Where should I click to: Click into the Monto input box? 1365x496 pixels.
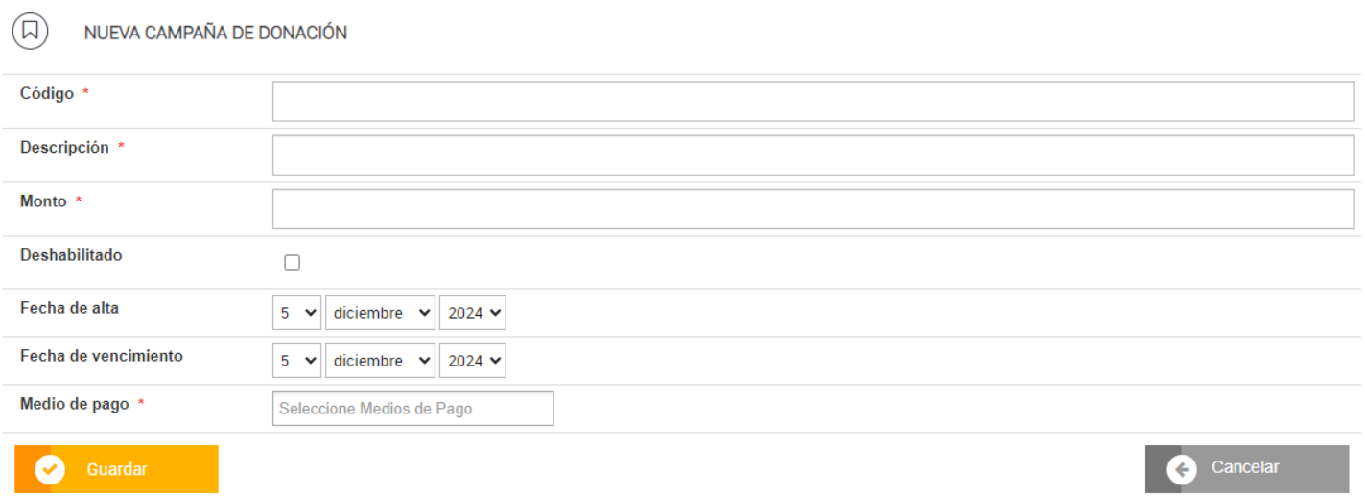[x=812, y=208]
